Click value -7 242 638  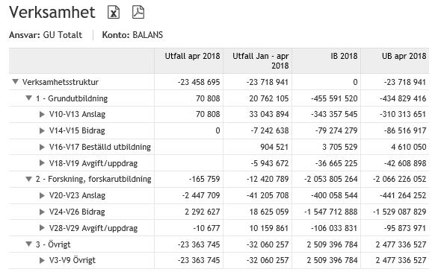point(270,130)
